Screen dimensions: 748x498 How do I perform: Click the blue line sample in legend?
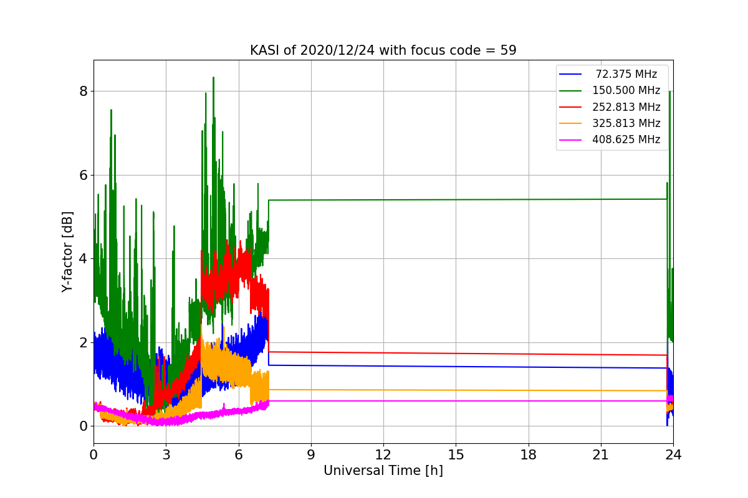570,75
